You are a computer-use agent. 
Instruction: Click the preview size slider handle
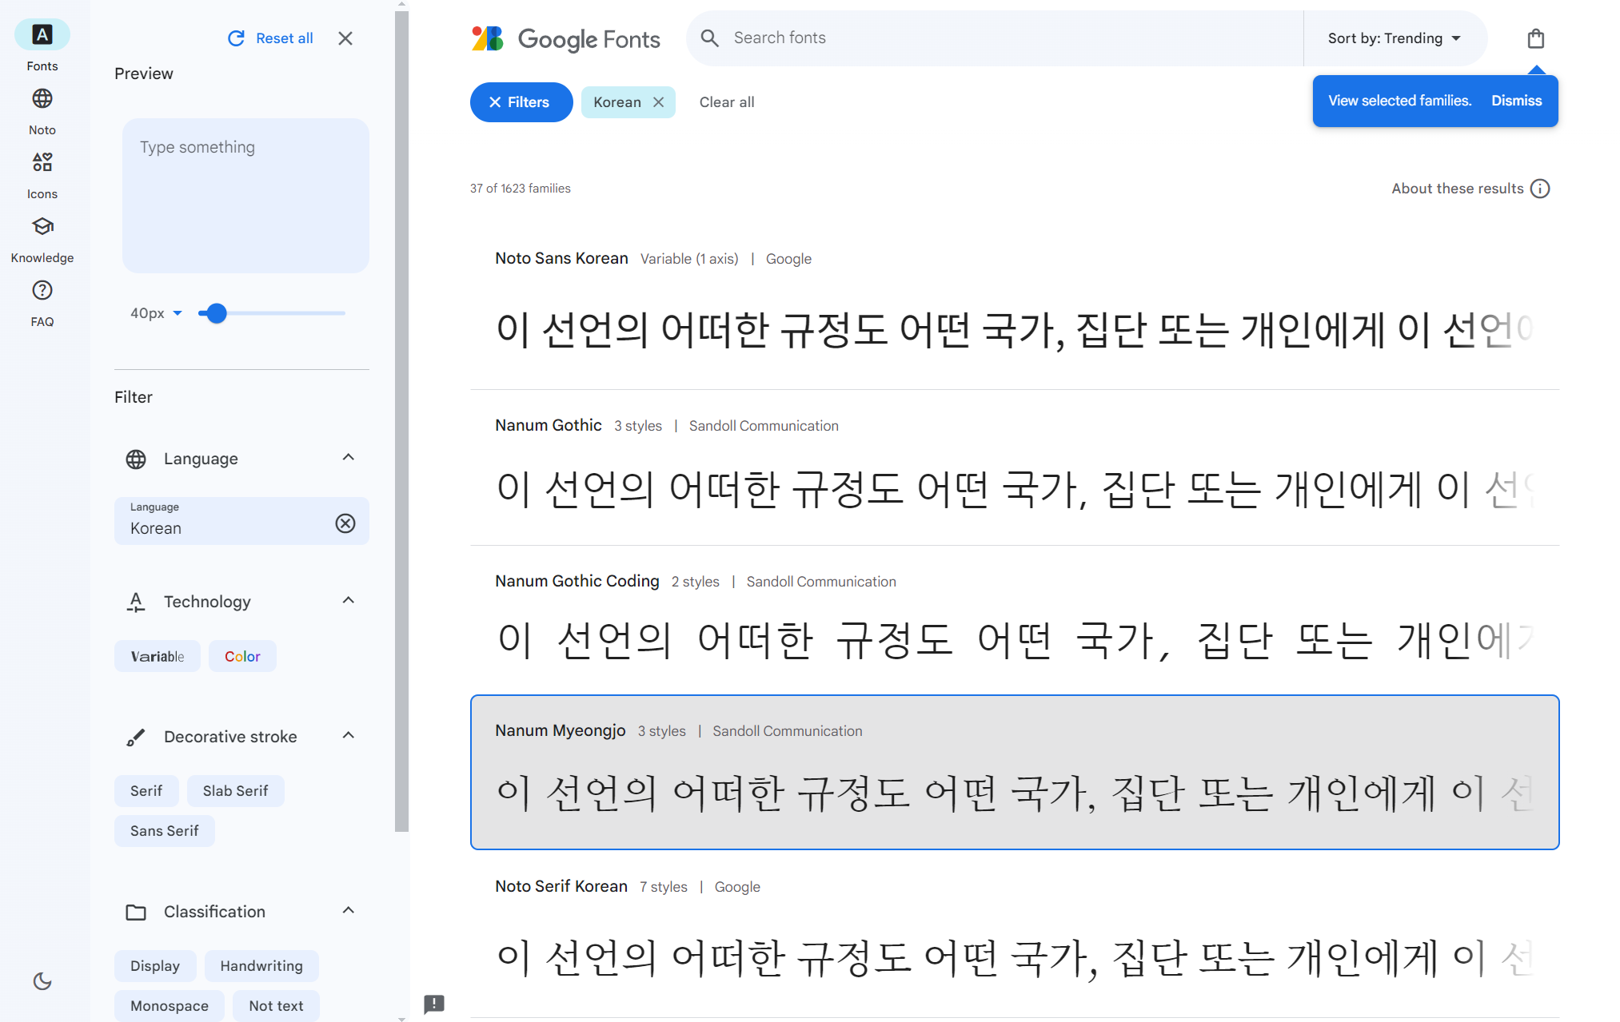(x=216, y=313)
